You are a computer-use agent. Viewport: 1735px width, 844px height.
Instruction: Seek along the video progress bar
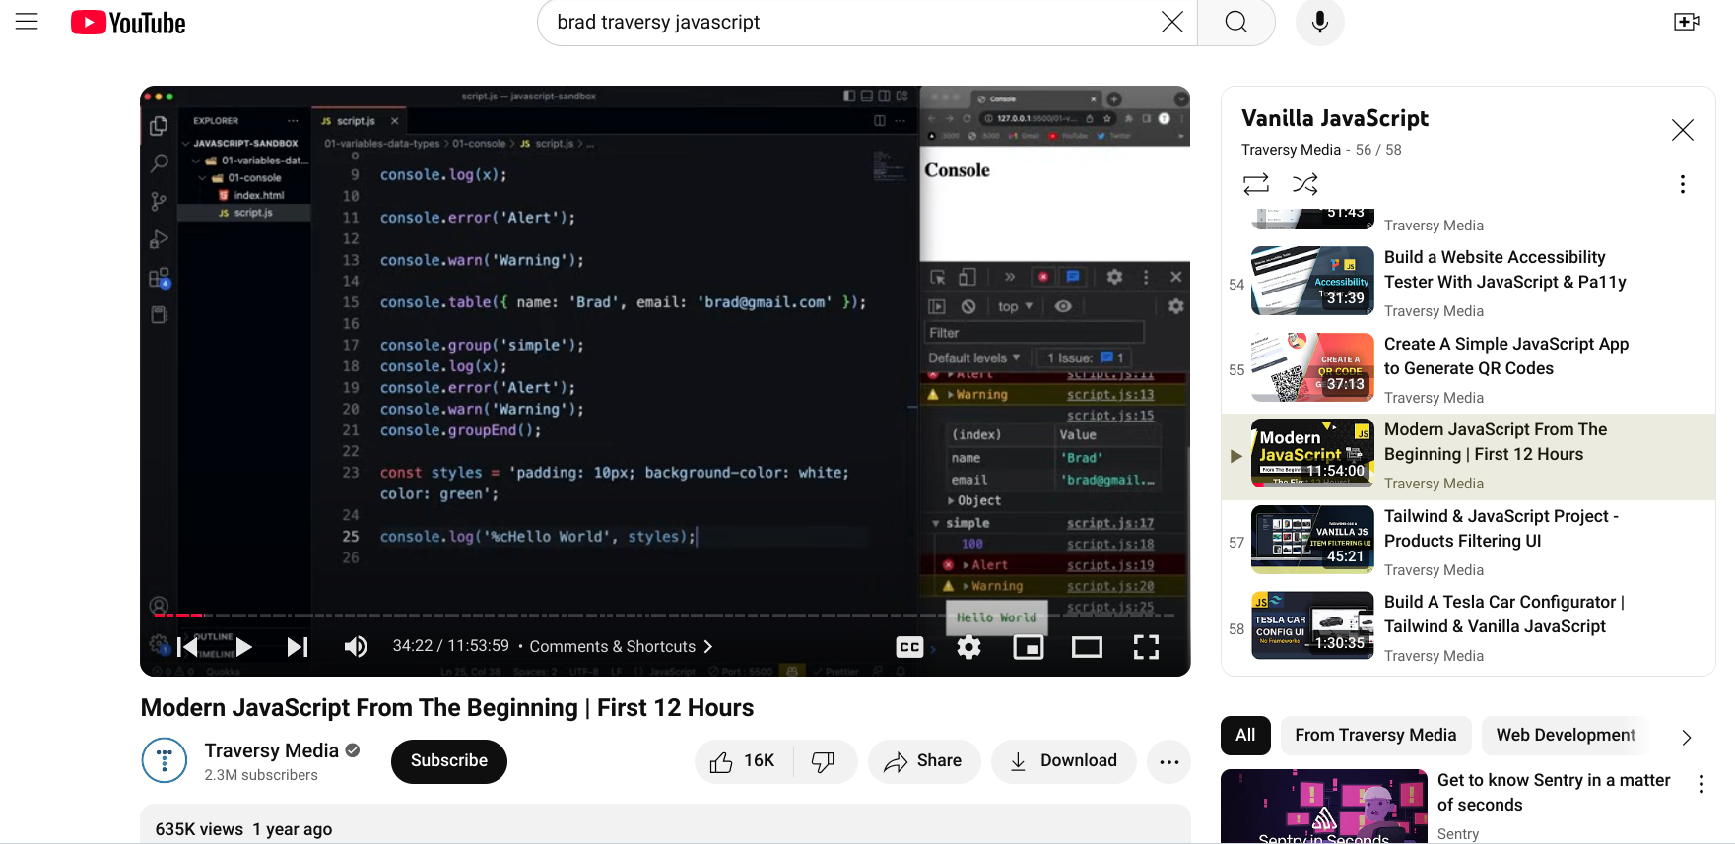664,616
